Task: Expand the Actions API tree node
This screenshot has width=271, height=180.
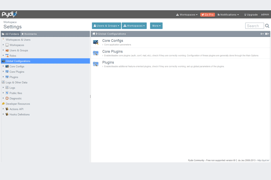Action: 3,109
